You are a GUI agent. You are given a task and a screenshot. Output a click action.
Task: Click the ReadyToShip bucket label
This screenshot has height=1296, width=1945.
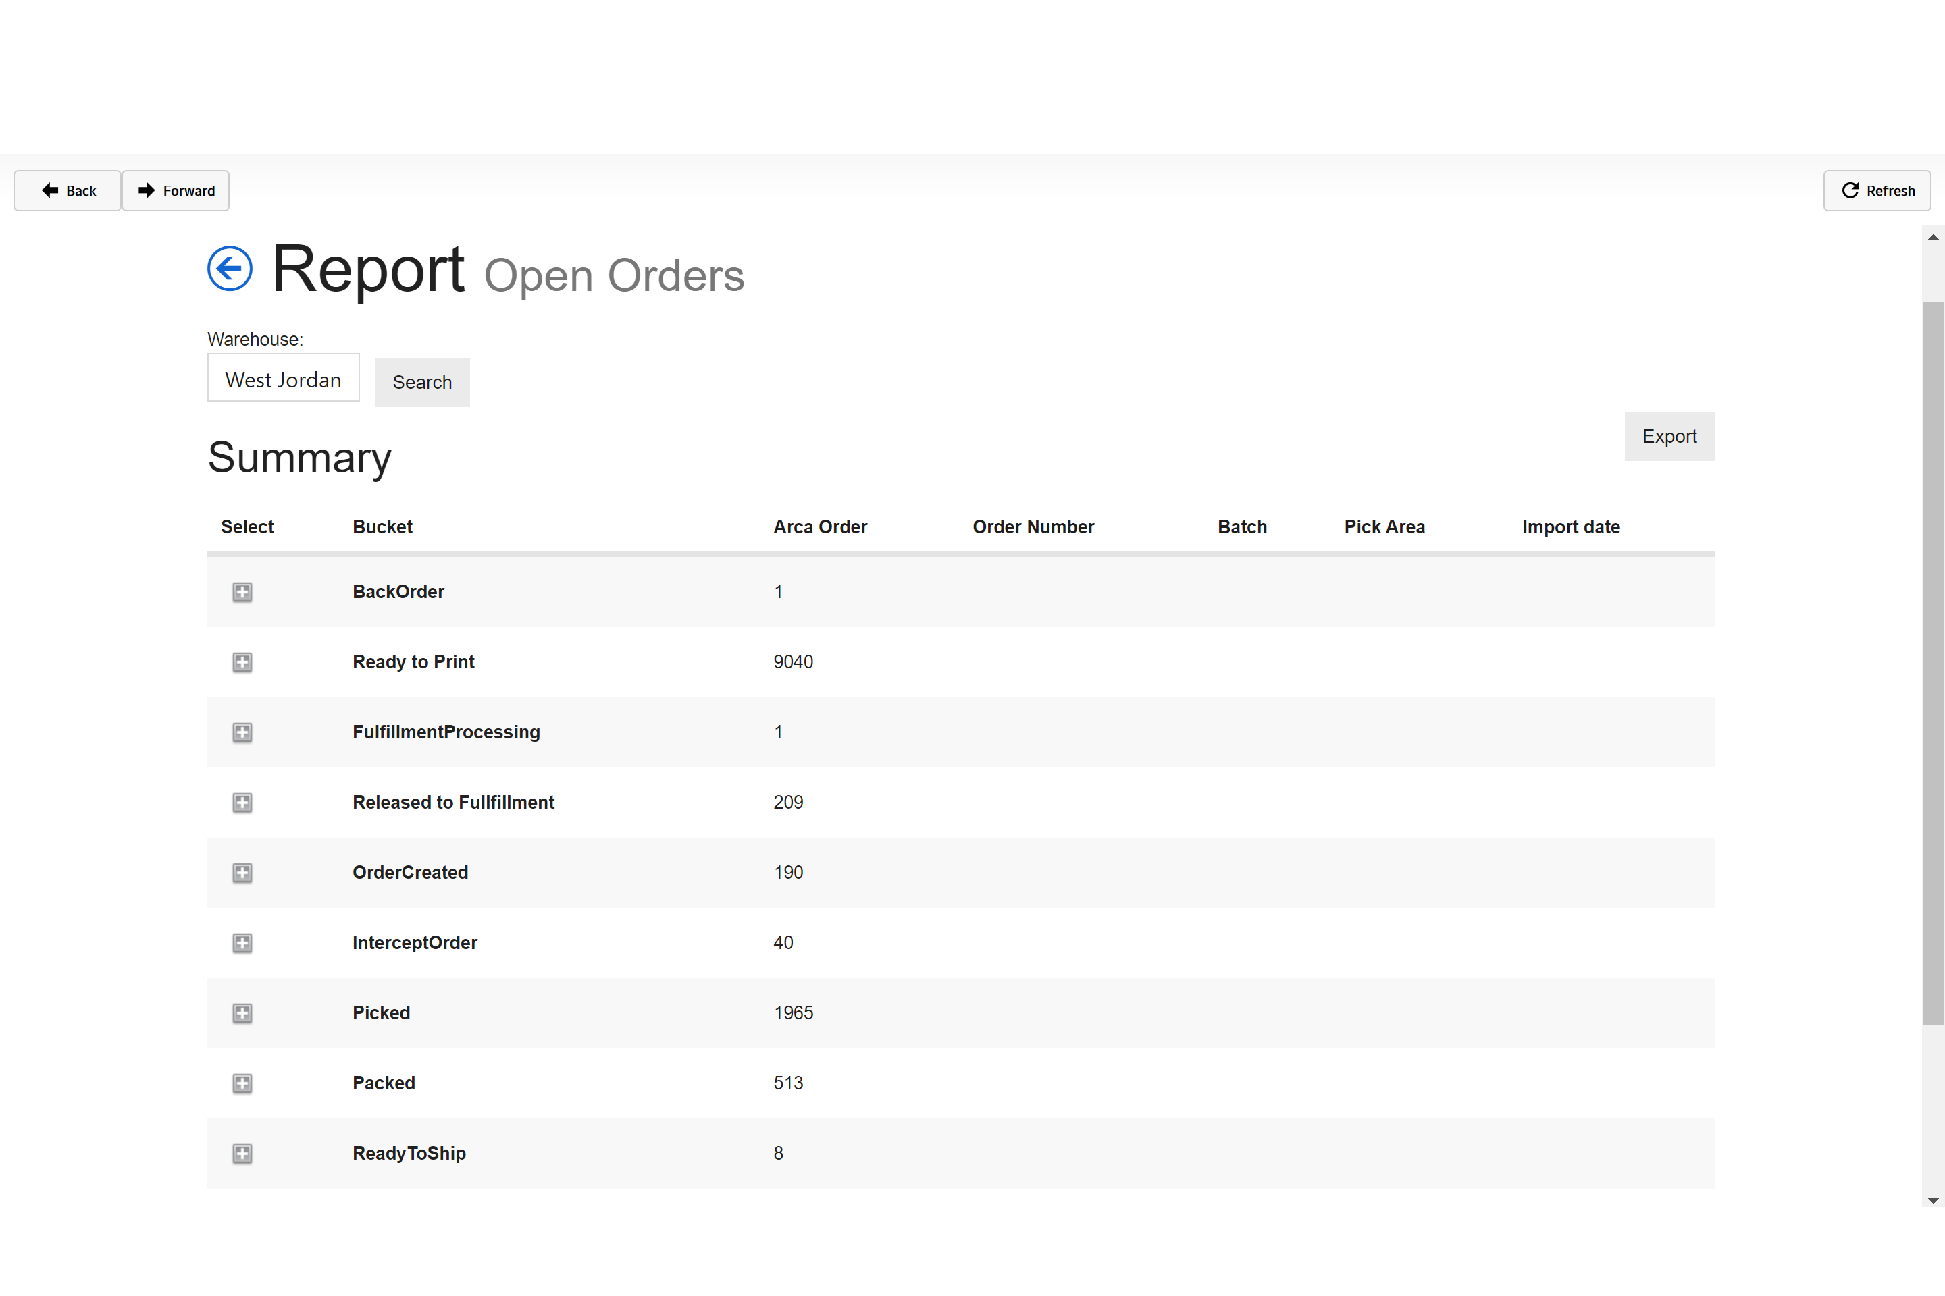click(409, 1154)
